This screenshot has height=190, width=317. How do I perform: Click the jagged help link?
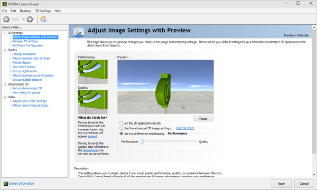[92, 137]
